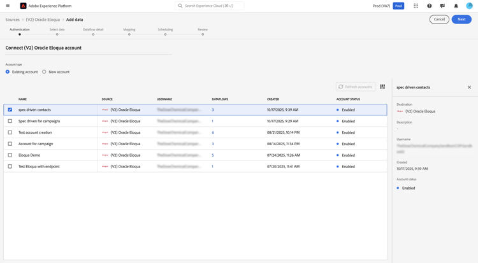
Task: Uncheck the spec driven contacts row checkbox
Action: [x=10, y=110]
